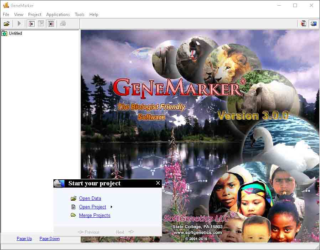Screen dimensions: 320x250
Task: Click the wizard icon in Start your project header
Action: click(59, 184)
